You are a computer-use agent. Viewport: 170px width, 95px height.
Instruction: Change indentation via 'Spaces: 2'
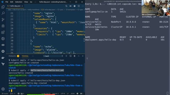click(x=56, y=94)
